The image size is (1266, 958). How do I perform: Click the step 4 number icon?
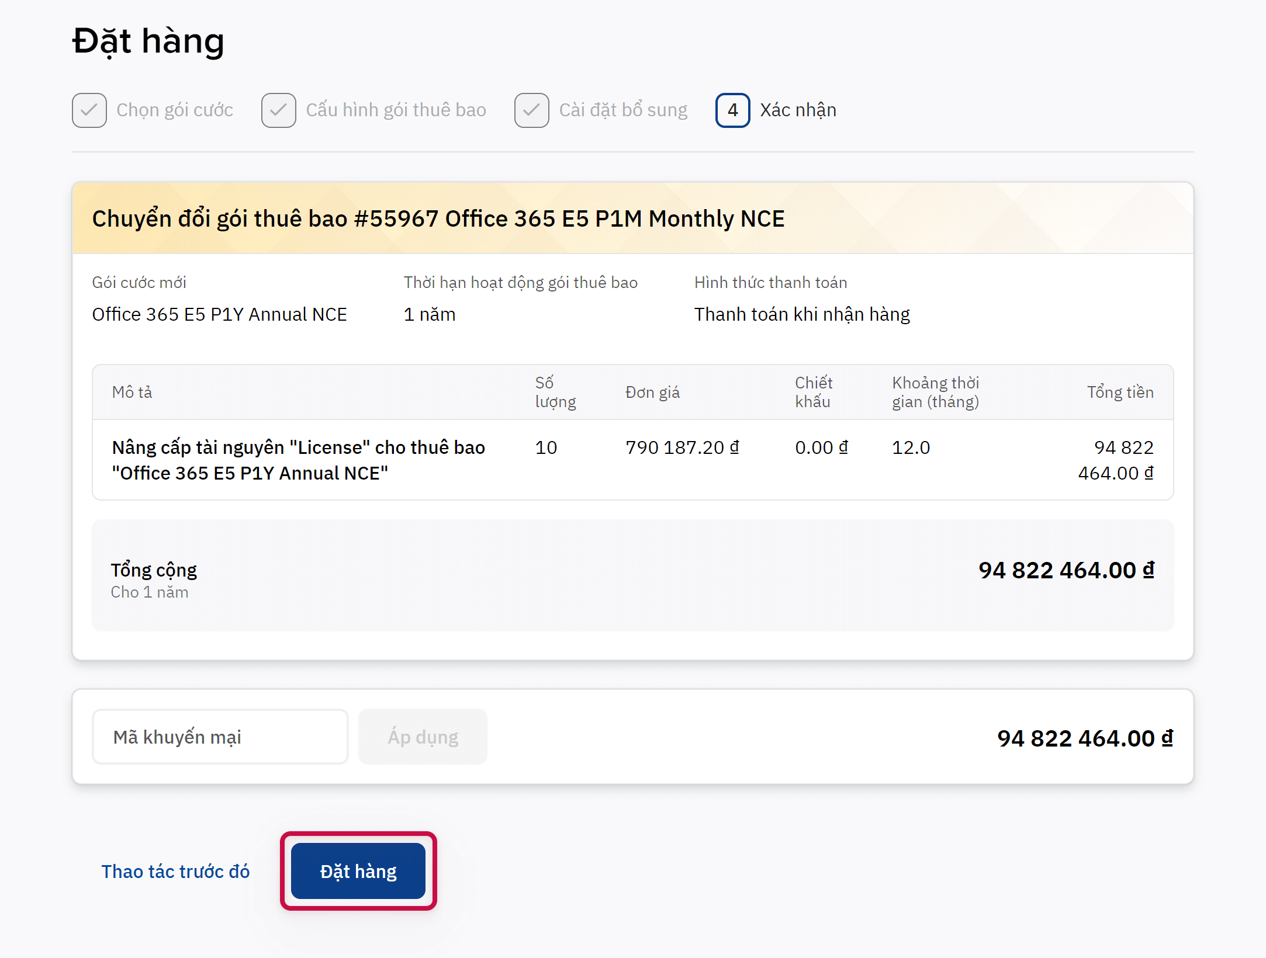click(732, 110)
